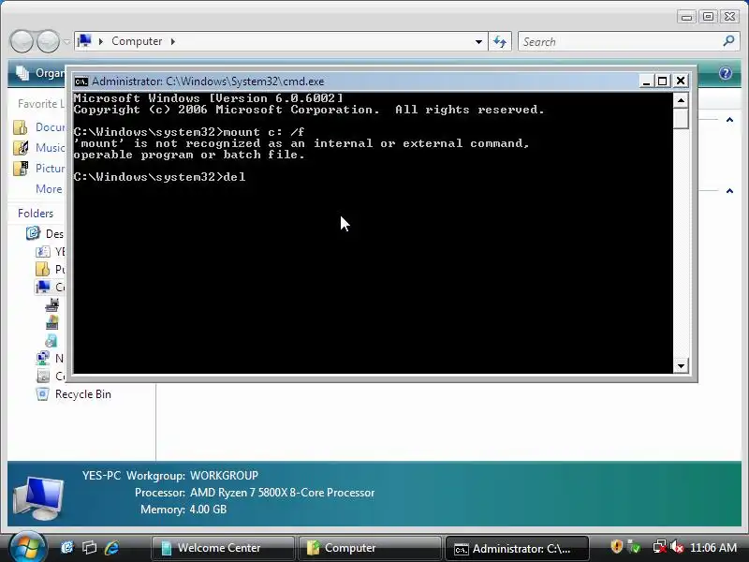Toggle the Folders pane header
Viewport: 749px width, 562px height.
37,214
